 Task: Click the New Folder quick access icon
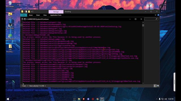29,12
